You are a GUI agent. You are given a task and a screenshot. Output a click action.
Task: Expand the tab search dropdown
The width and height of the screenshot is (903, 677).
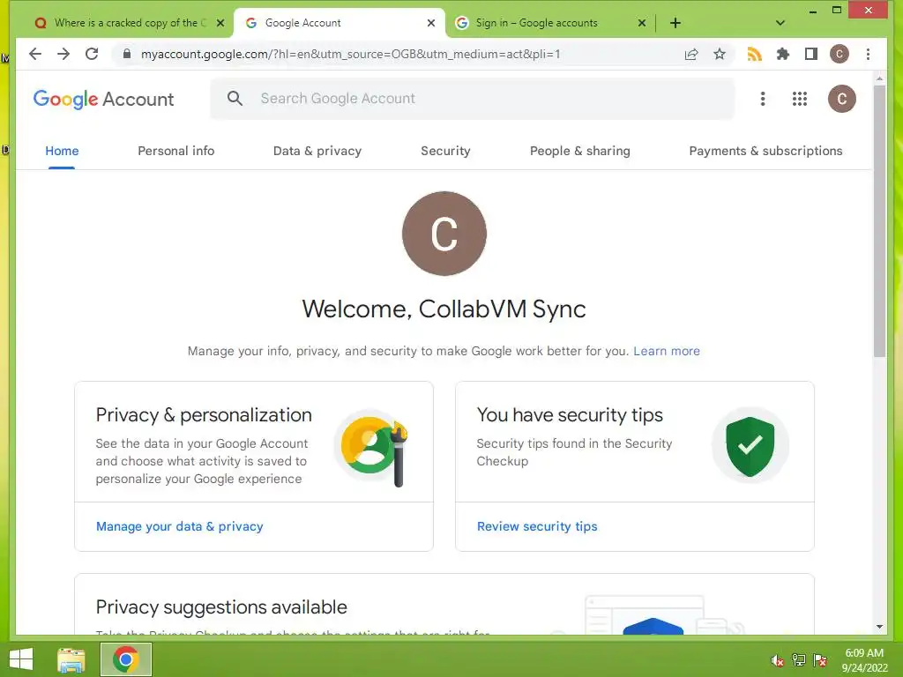coord(780,23)
